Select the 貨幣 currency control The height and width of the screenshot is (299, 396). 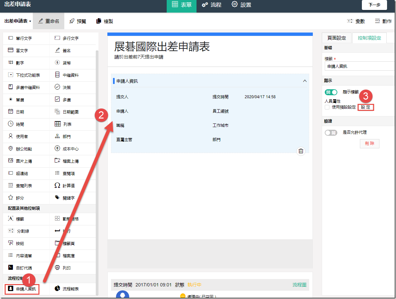pos(73,63)
